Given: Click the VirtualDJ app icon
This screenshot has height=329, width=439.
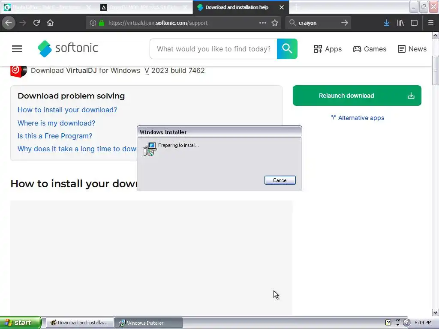Looking at the screenshot, I should tap(18, 71).
